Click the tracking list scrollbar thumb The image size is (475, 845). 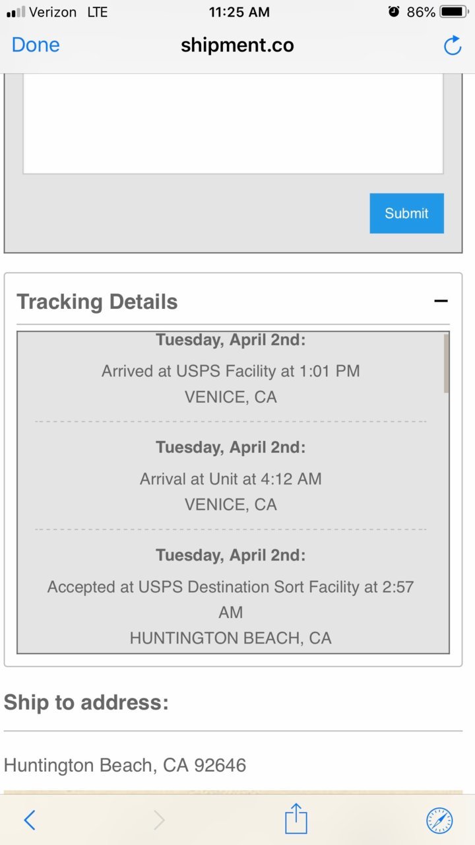(447, 364)
